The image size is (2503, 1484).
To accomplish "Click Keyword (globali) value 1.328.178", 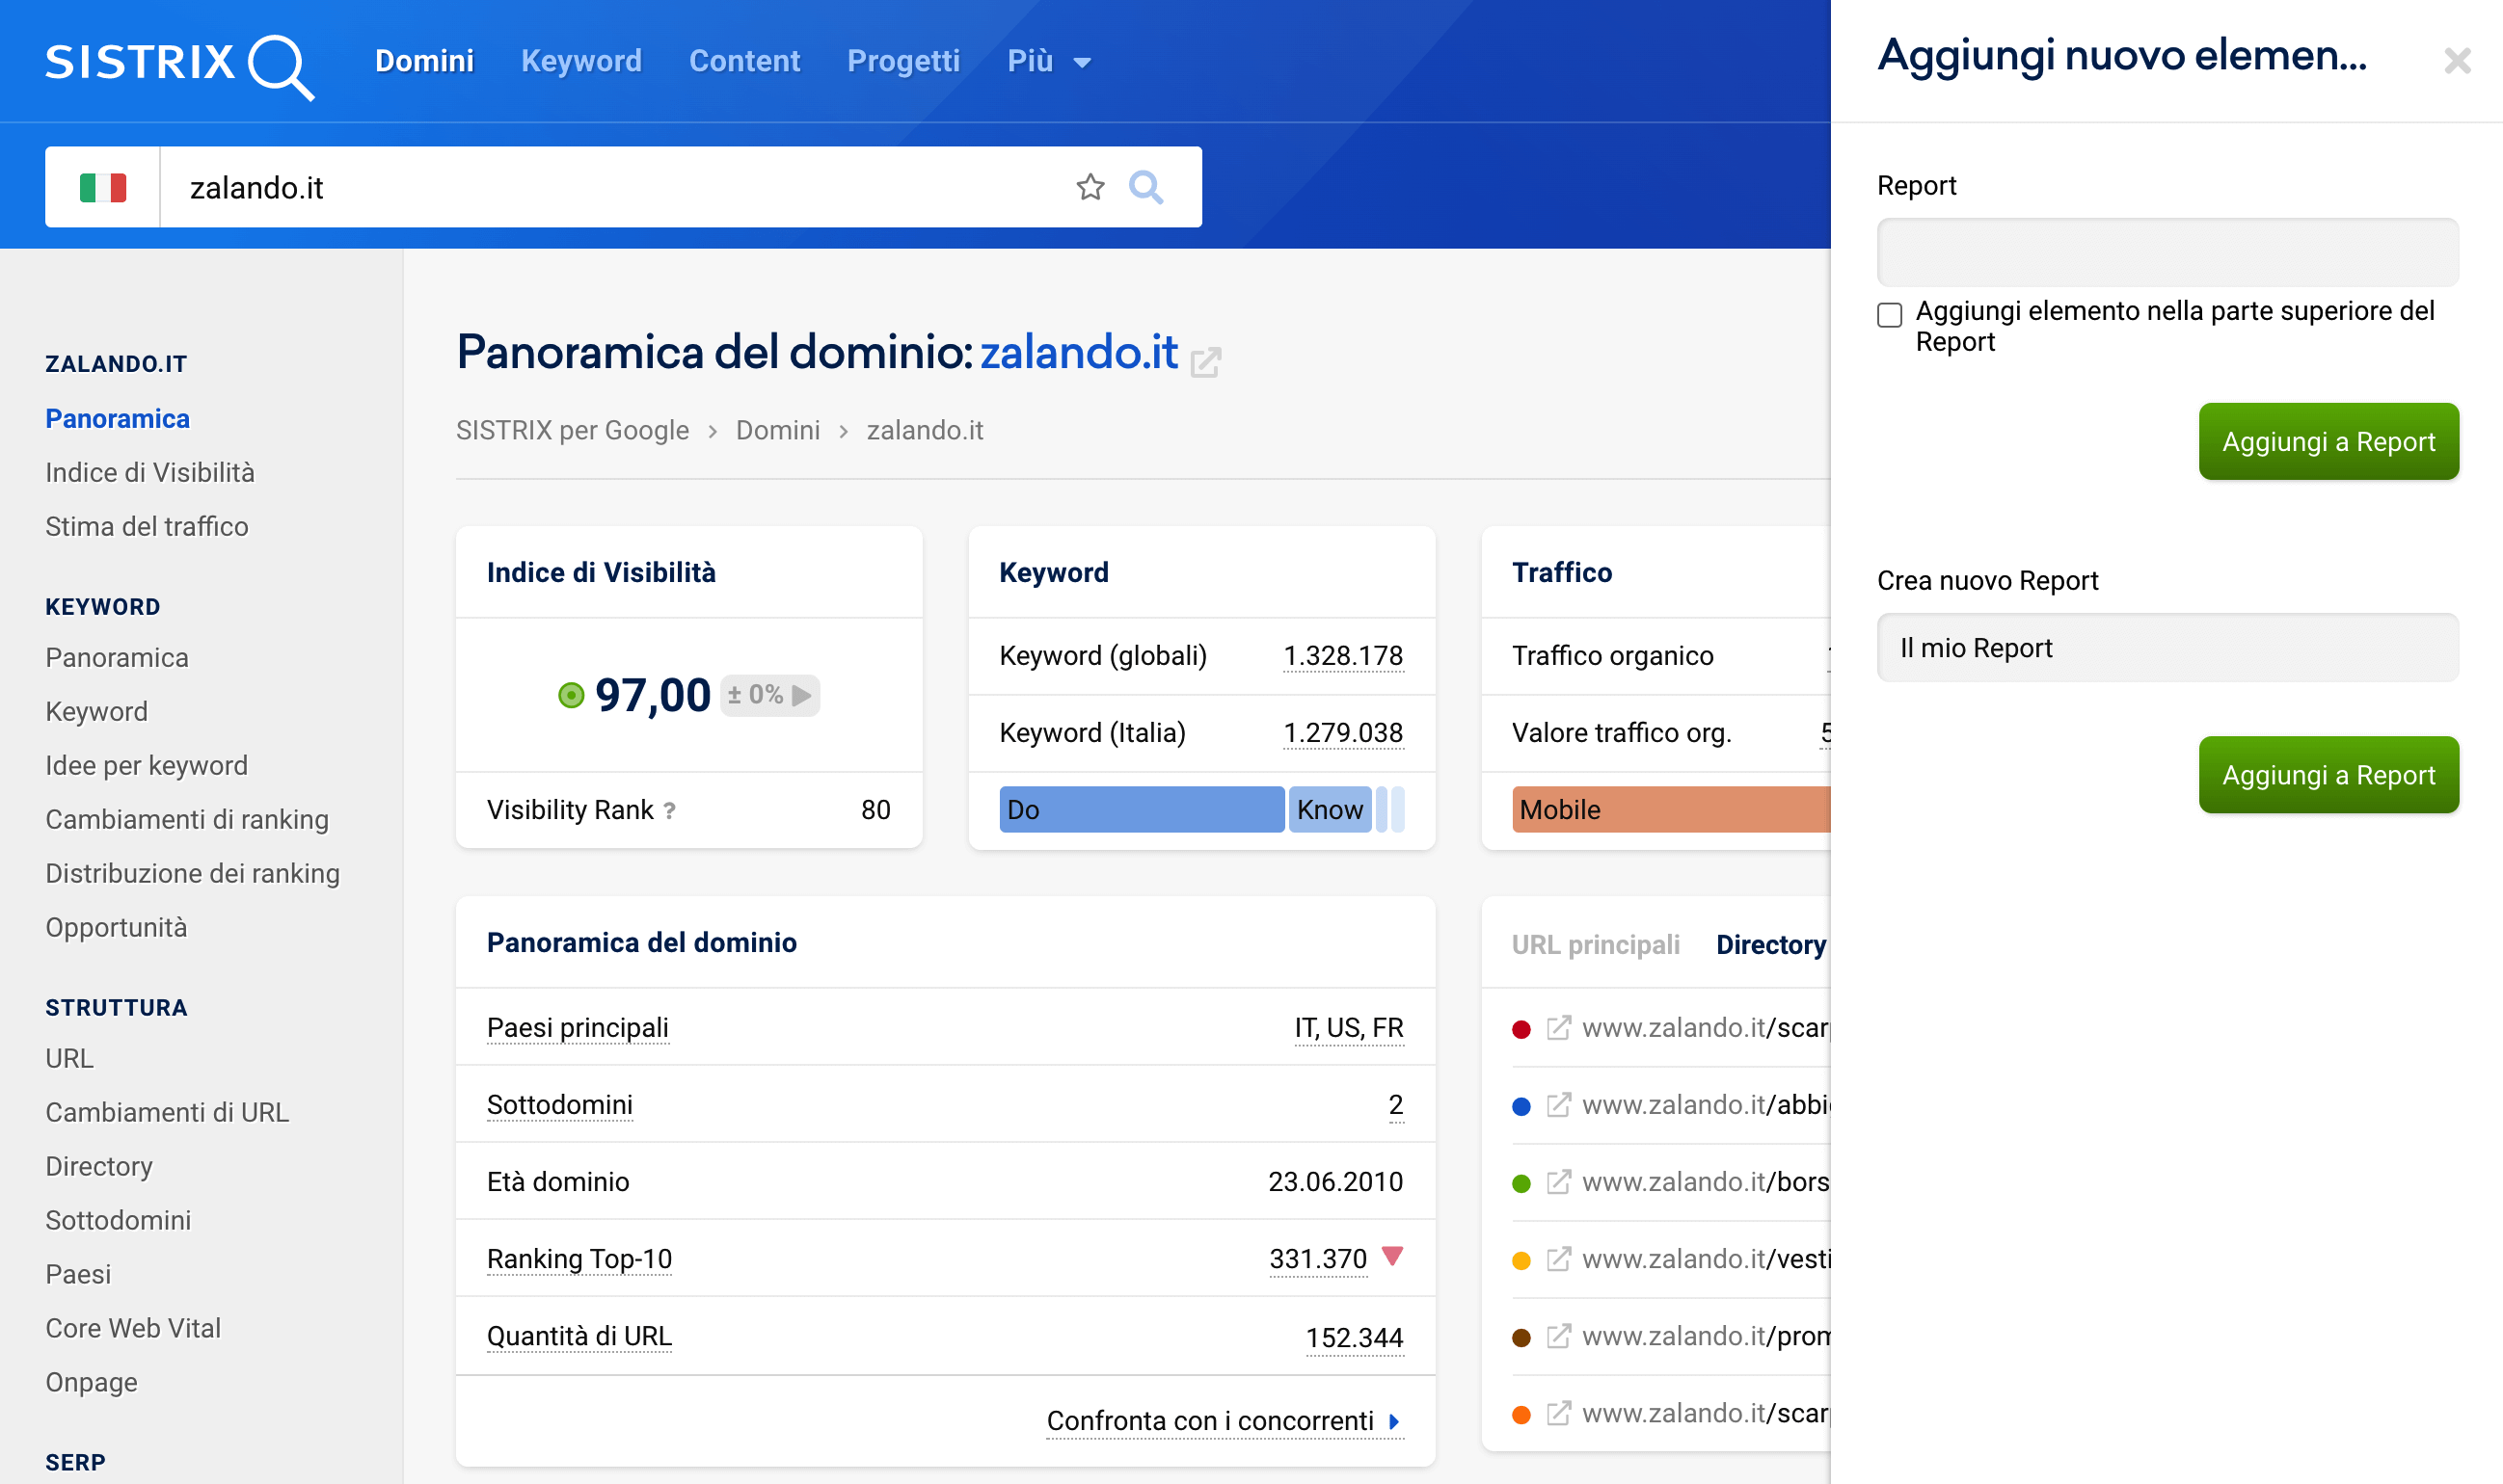I will (1342, 656).
